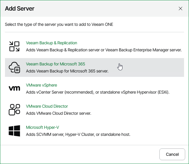Select the Microsoft Hyper-V link

click(42, 127)
